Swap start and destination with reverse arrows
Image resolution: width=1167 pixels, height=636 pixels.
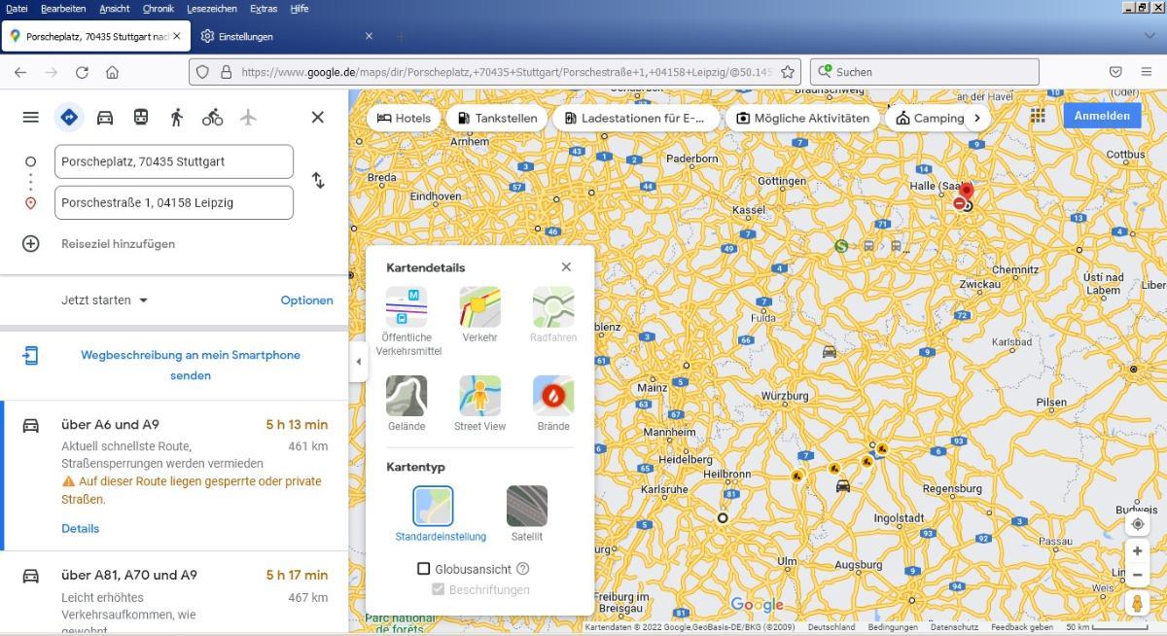click(x=318, y=181)
